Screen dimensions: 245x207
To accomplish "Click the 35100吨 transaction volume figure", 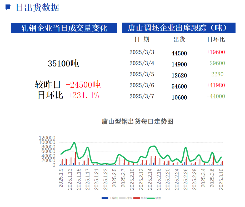I will pos(63,63).
